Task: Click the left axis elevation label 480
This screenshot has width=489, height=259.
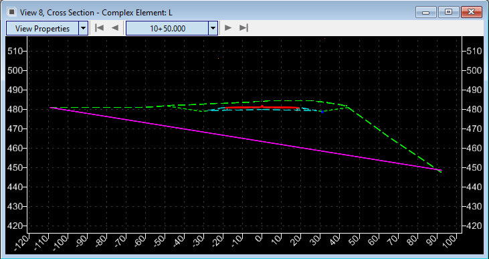Action: pyautogui.click(x=15, y=110)
